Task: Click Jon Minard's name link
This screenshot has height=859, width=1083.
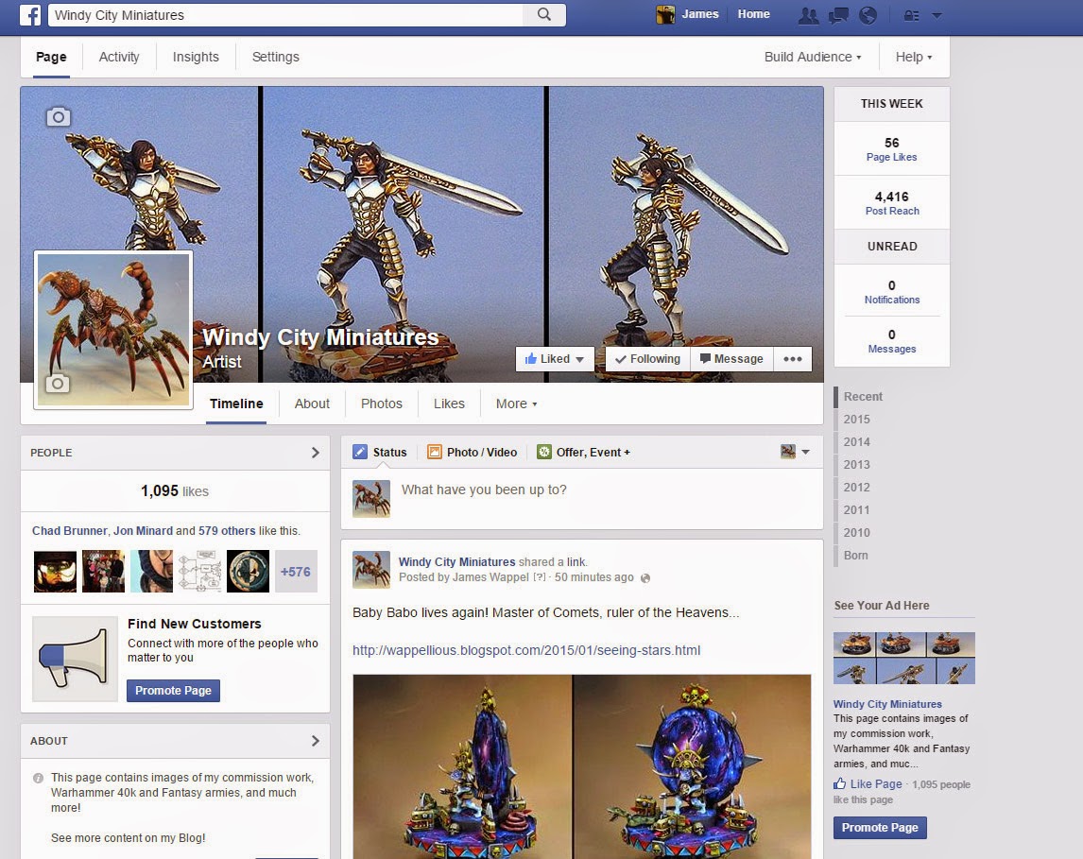Action: (x=143, y=531)
